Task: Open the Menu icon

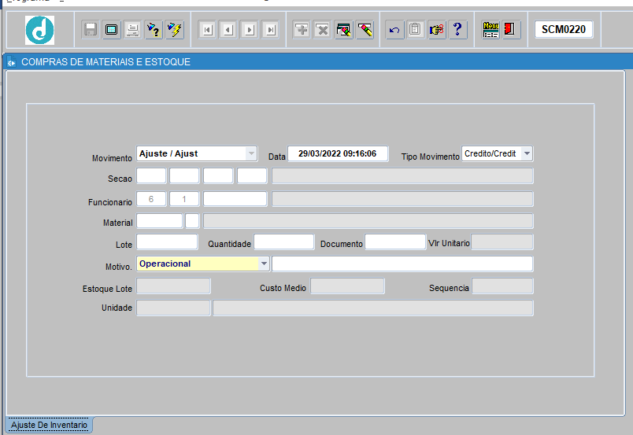Action: click(490, 30)
